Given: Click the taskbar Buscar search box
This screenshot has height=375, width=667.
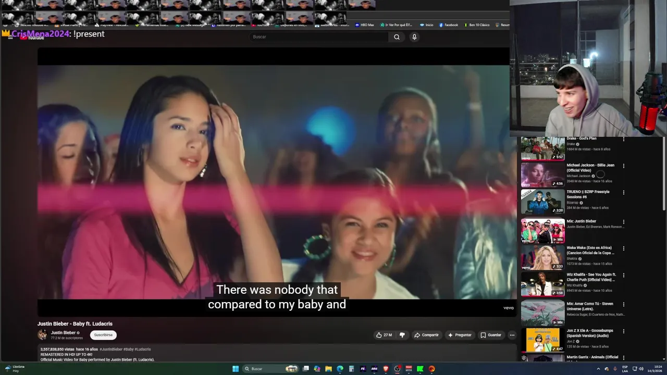Looking at the screenshot, I should coord(271,369).
